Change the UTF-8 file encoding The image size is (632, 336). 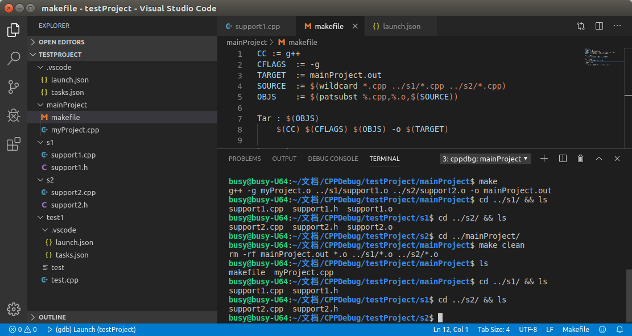click(x=527, y=330)
